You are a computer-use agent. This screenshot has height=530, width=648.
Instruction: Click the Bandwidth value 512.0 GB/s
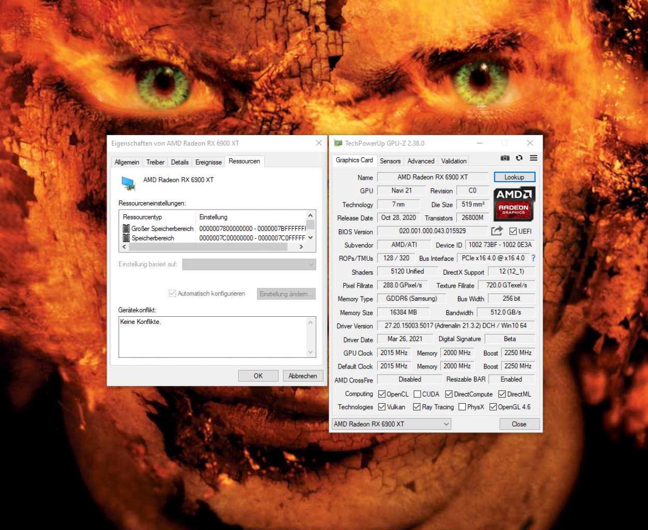coord(506,312)
